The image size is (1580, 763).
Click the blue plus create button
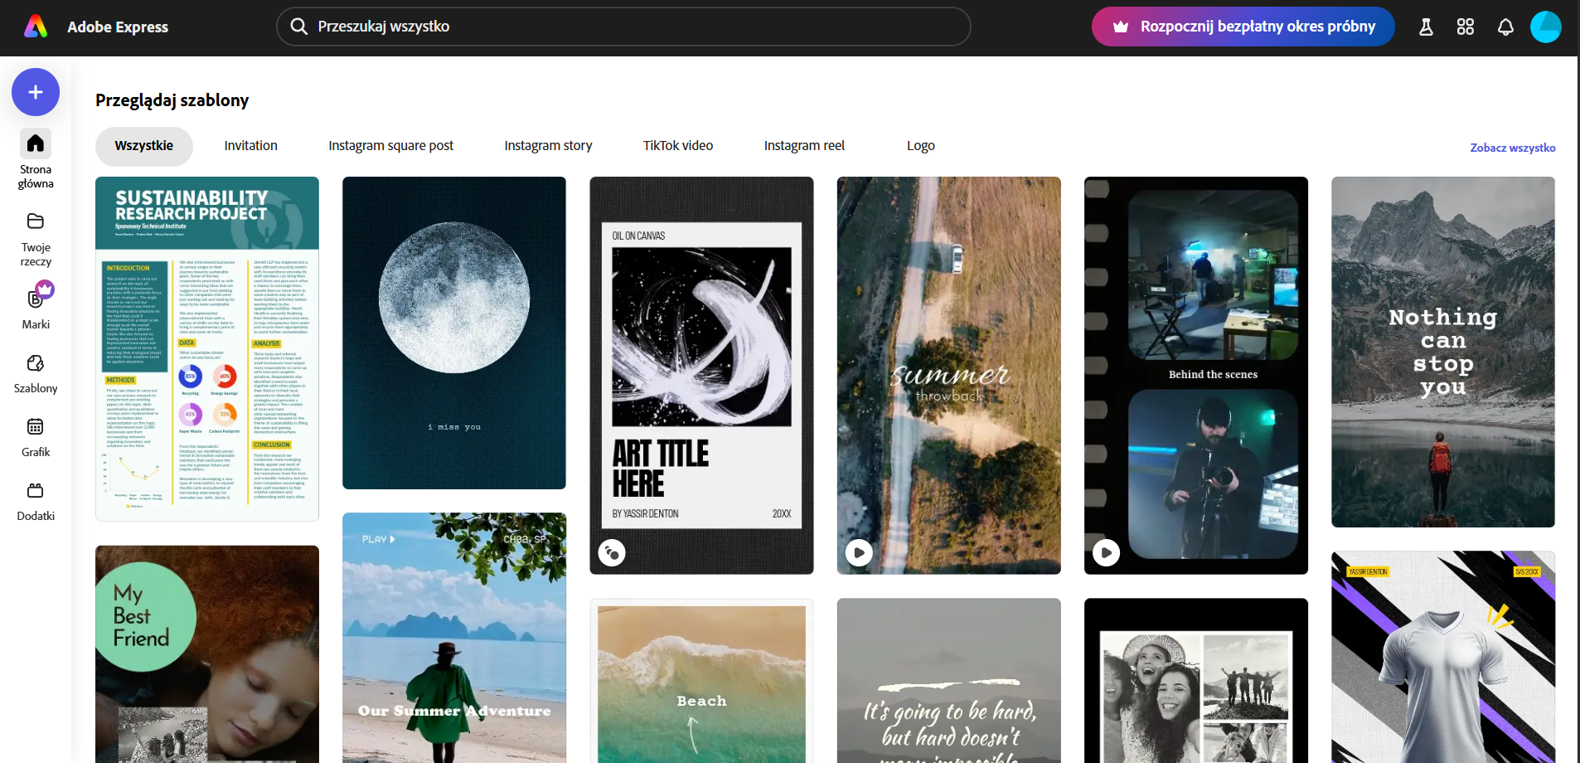pyautogui.click(x=36, y=92)
